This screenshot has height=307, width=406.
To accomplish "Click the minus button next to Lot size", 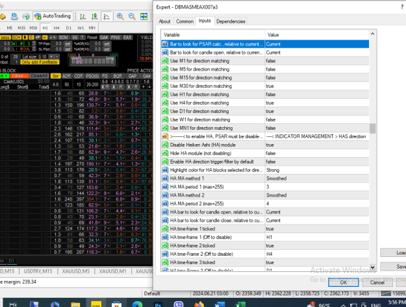I will pos(57,56).
